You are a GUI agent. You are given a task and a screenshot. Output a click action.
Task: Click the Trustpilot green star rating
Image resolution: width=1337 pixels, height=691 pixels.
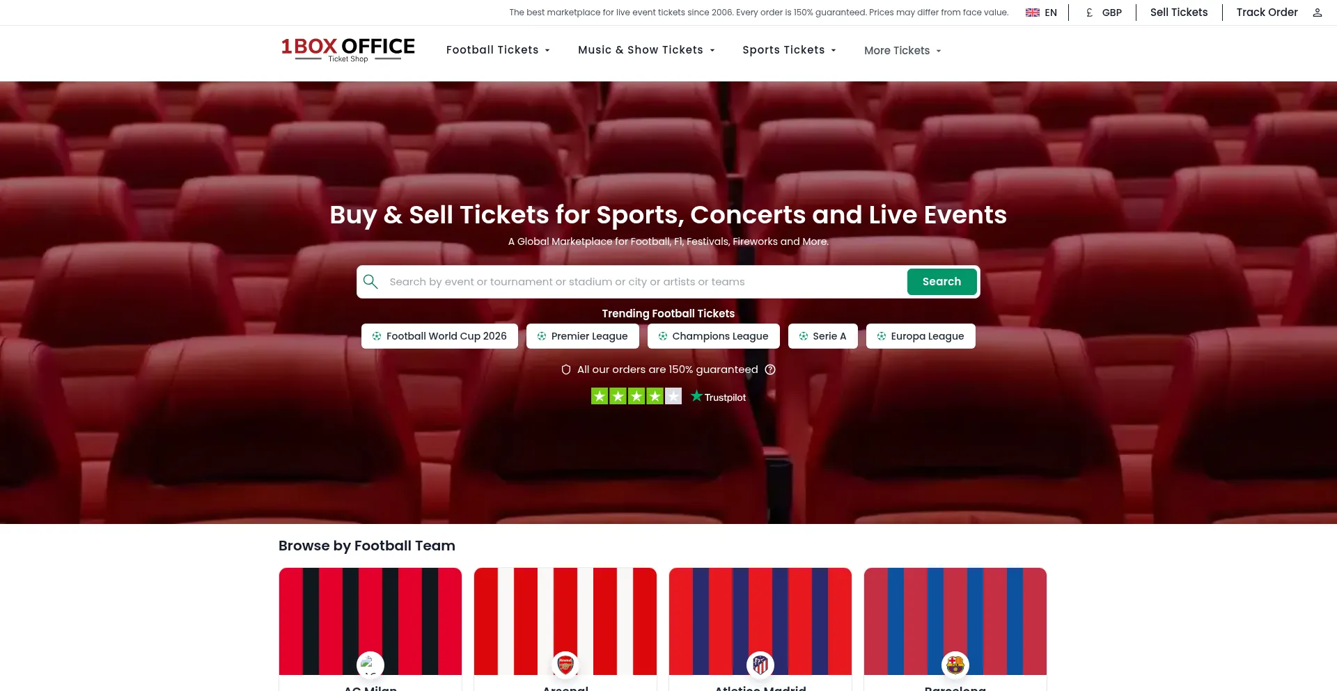tap(636, 396)
